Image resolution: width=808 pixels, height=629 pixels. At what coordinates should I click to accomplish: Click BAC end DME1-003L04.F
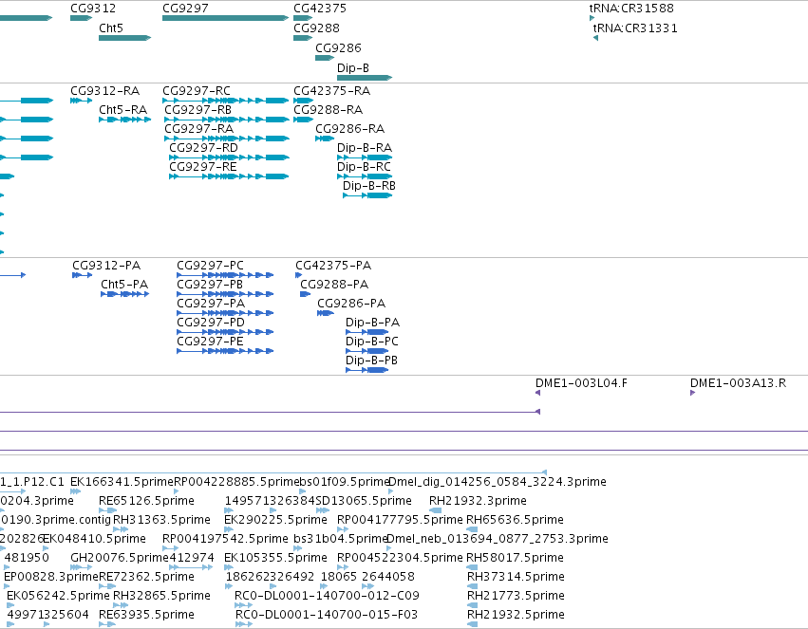click(581, 384)
